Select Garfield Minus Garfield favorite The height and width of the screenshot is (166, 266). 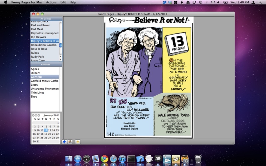tap(45, 81)
